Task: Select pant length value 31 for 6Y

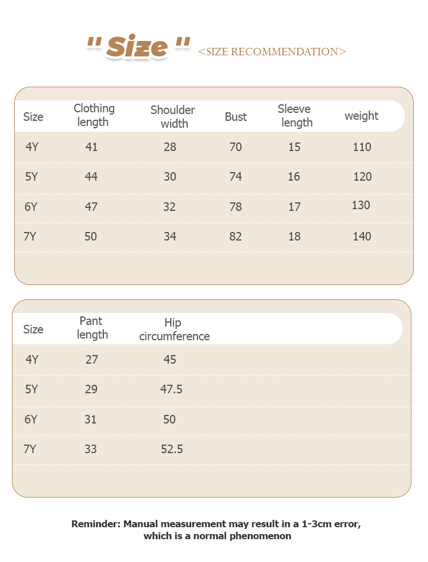Action: [x=90, y=420]
